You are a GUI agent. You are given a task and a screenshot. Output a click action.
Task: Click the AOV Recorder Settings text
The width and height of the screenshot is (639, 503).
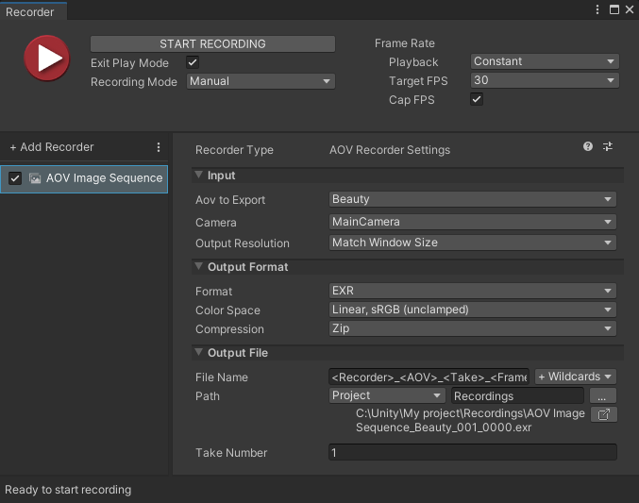coord(390,150)
